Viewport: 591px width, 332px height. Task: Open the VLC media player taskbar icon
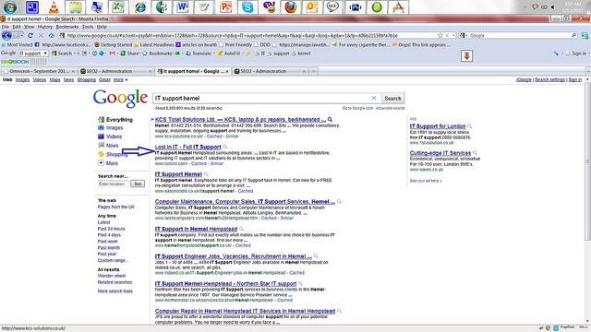(54, 6)
